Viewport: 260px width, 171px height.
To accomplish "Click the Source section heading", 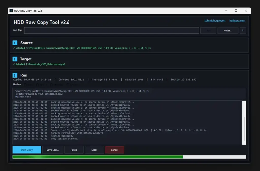I will click(x=26, y=43).
